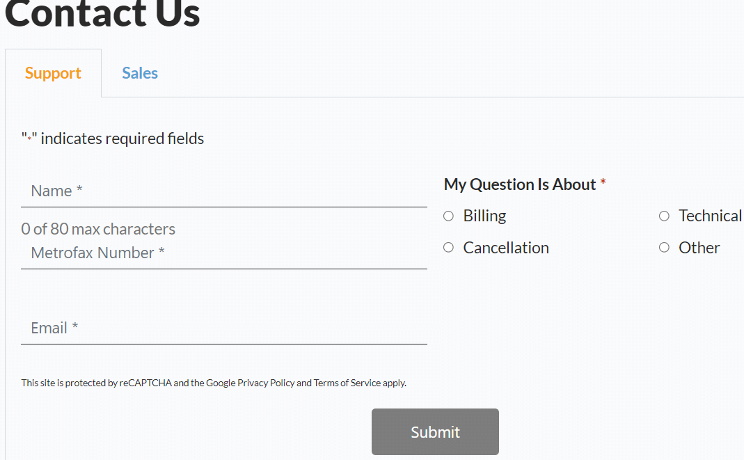Click red asterisk beside "My Question Is About"
Image resolution: width=744 pixels, height=460 pixels.
(x=603, y=184)
